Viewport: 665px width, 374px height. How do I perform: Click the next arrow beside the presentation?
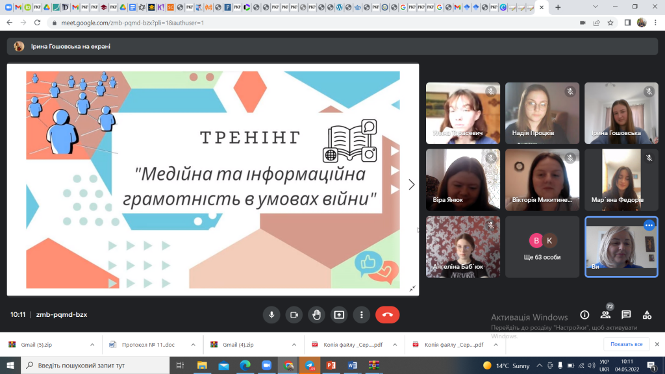pyautogui.click(x=411, y=185)
